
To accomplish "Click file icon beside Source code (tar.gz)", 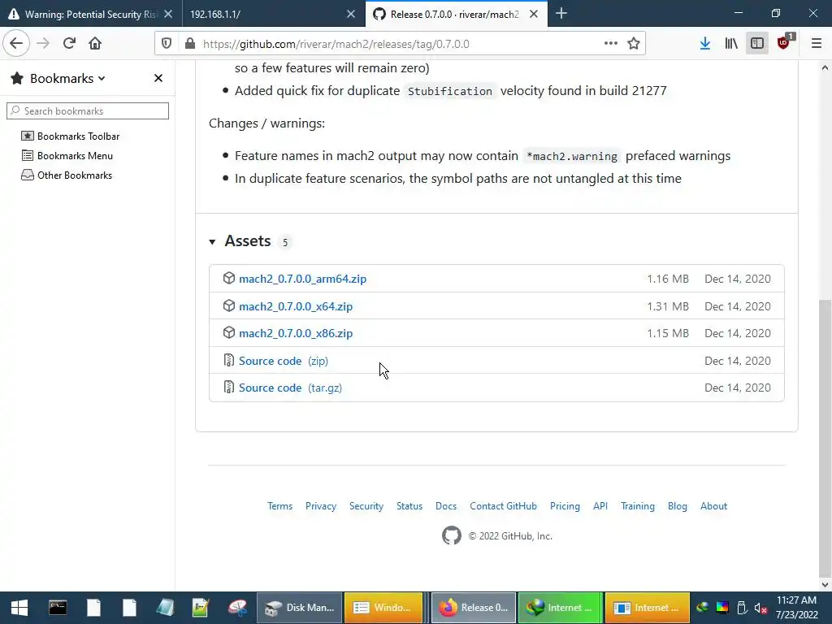I will pyautogui.click(x=228, y=388).
